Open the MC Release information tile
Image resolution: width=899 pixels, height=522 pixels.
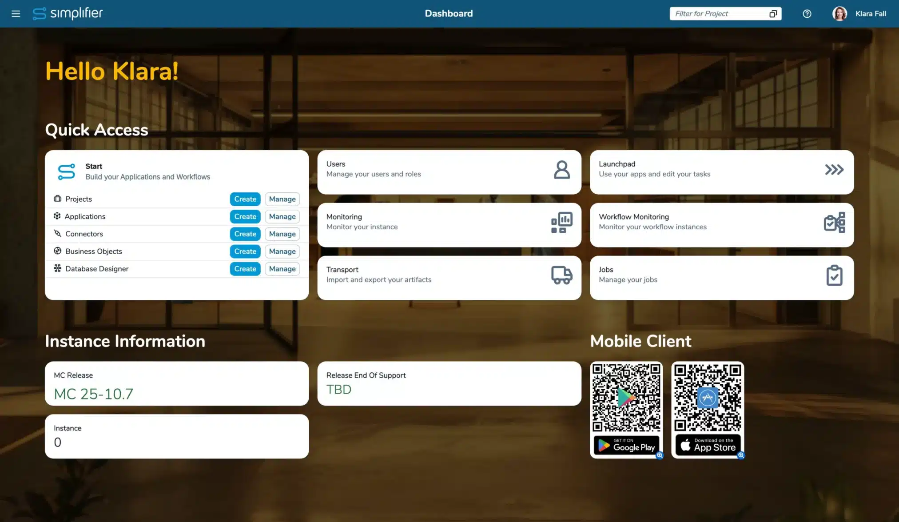176,384
